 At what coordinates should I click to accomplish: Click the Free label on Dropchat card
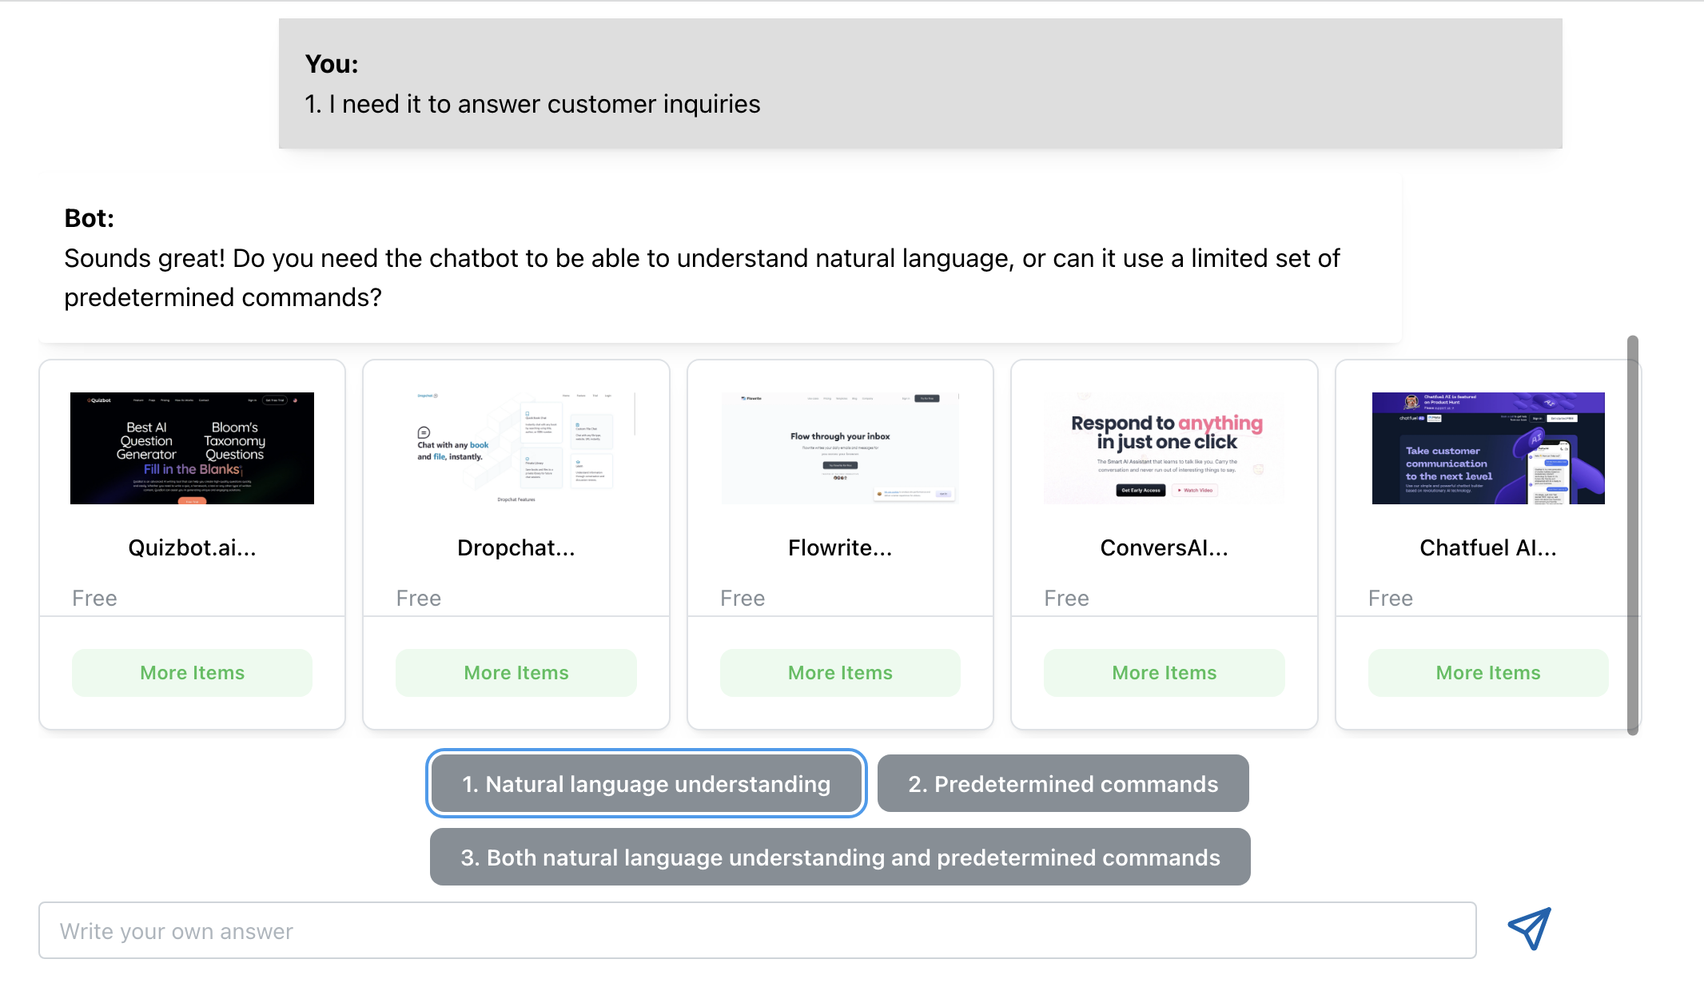click(419, 599)
